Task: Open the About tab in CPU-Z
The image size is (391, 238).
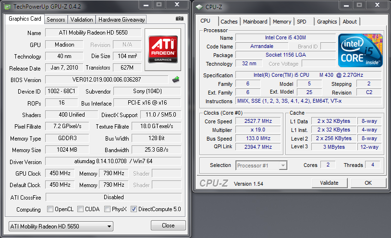Action: (350, 22)
